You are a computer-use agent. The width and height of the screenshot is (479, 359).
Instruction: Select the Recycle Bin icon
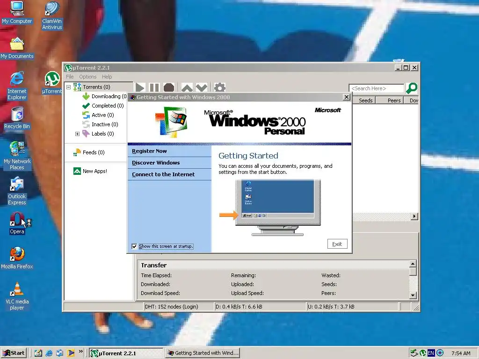(17, 118)
